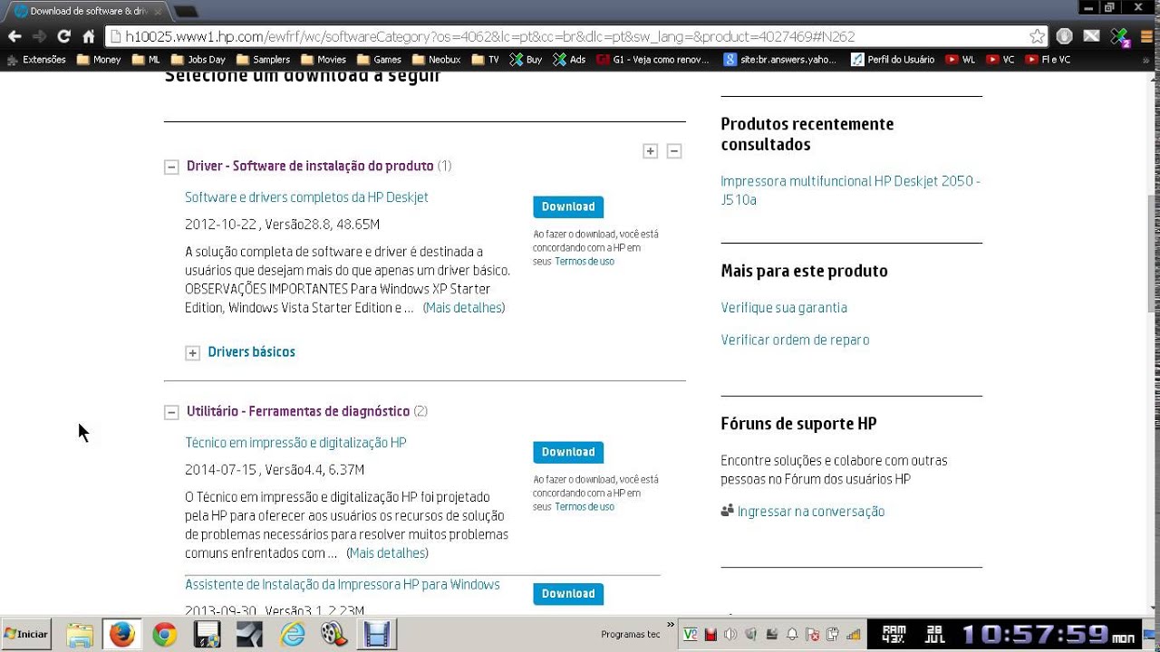This screenshot has height=652, width=1160.
Task: Open a new browser tab
Action: point(186,11)
